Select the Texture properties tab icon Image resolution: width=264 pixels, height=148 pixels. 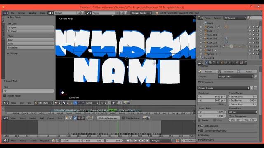click(241, 62)
